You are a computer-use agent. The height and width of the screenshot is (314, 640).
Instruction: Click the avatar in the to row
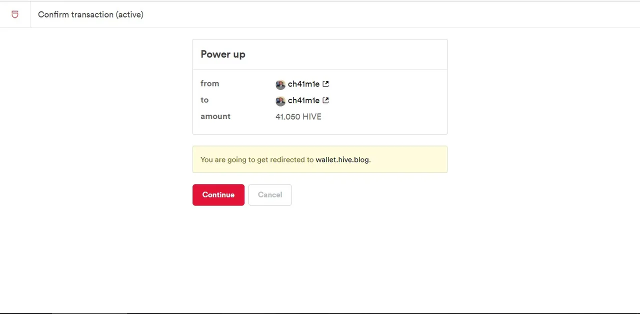click(x=280, y=101)
